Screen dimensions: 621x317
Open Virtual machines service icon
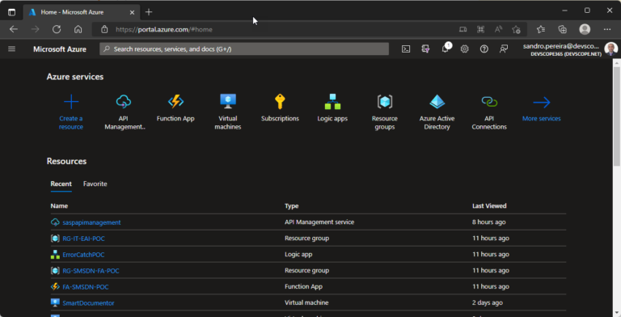click(x=228, y=102)
